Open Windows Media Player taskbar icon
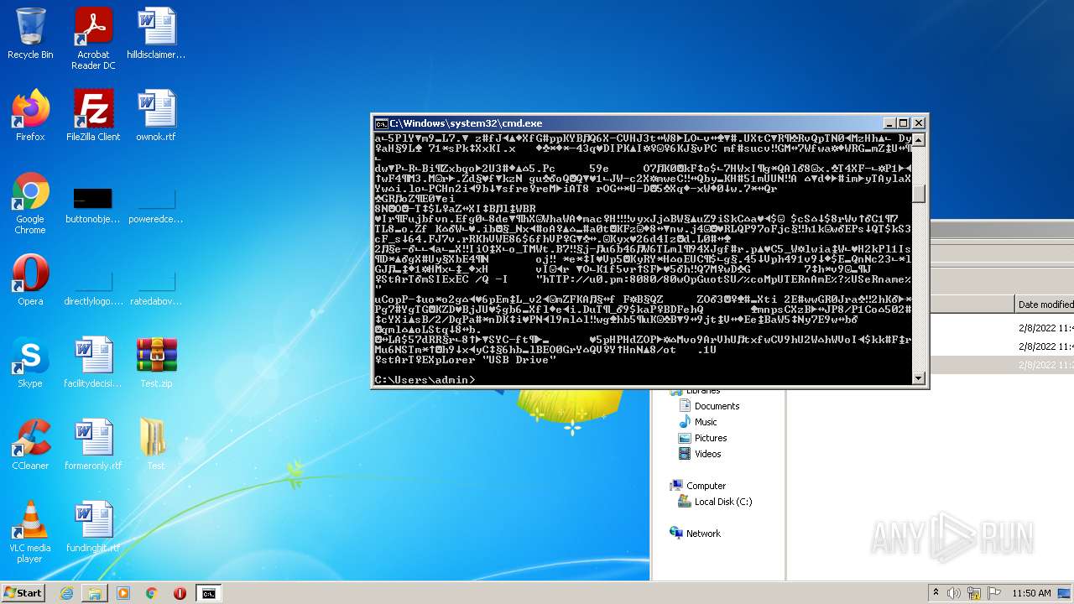 click(x=123, y=593)
